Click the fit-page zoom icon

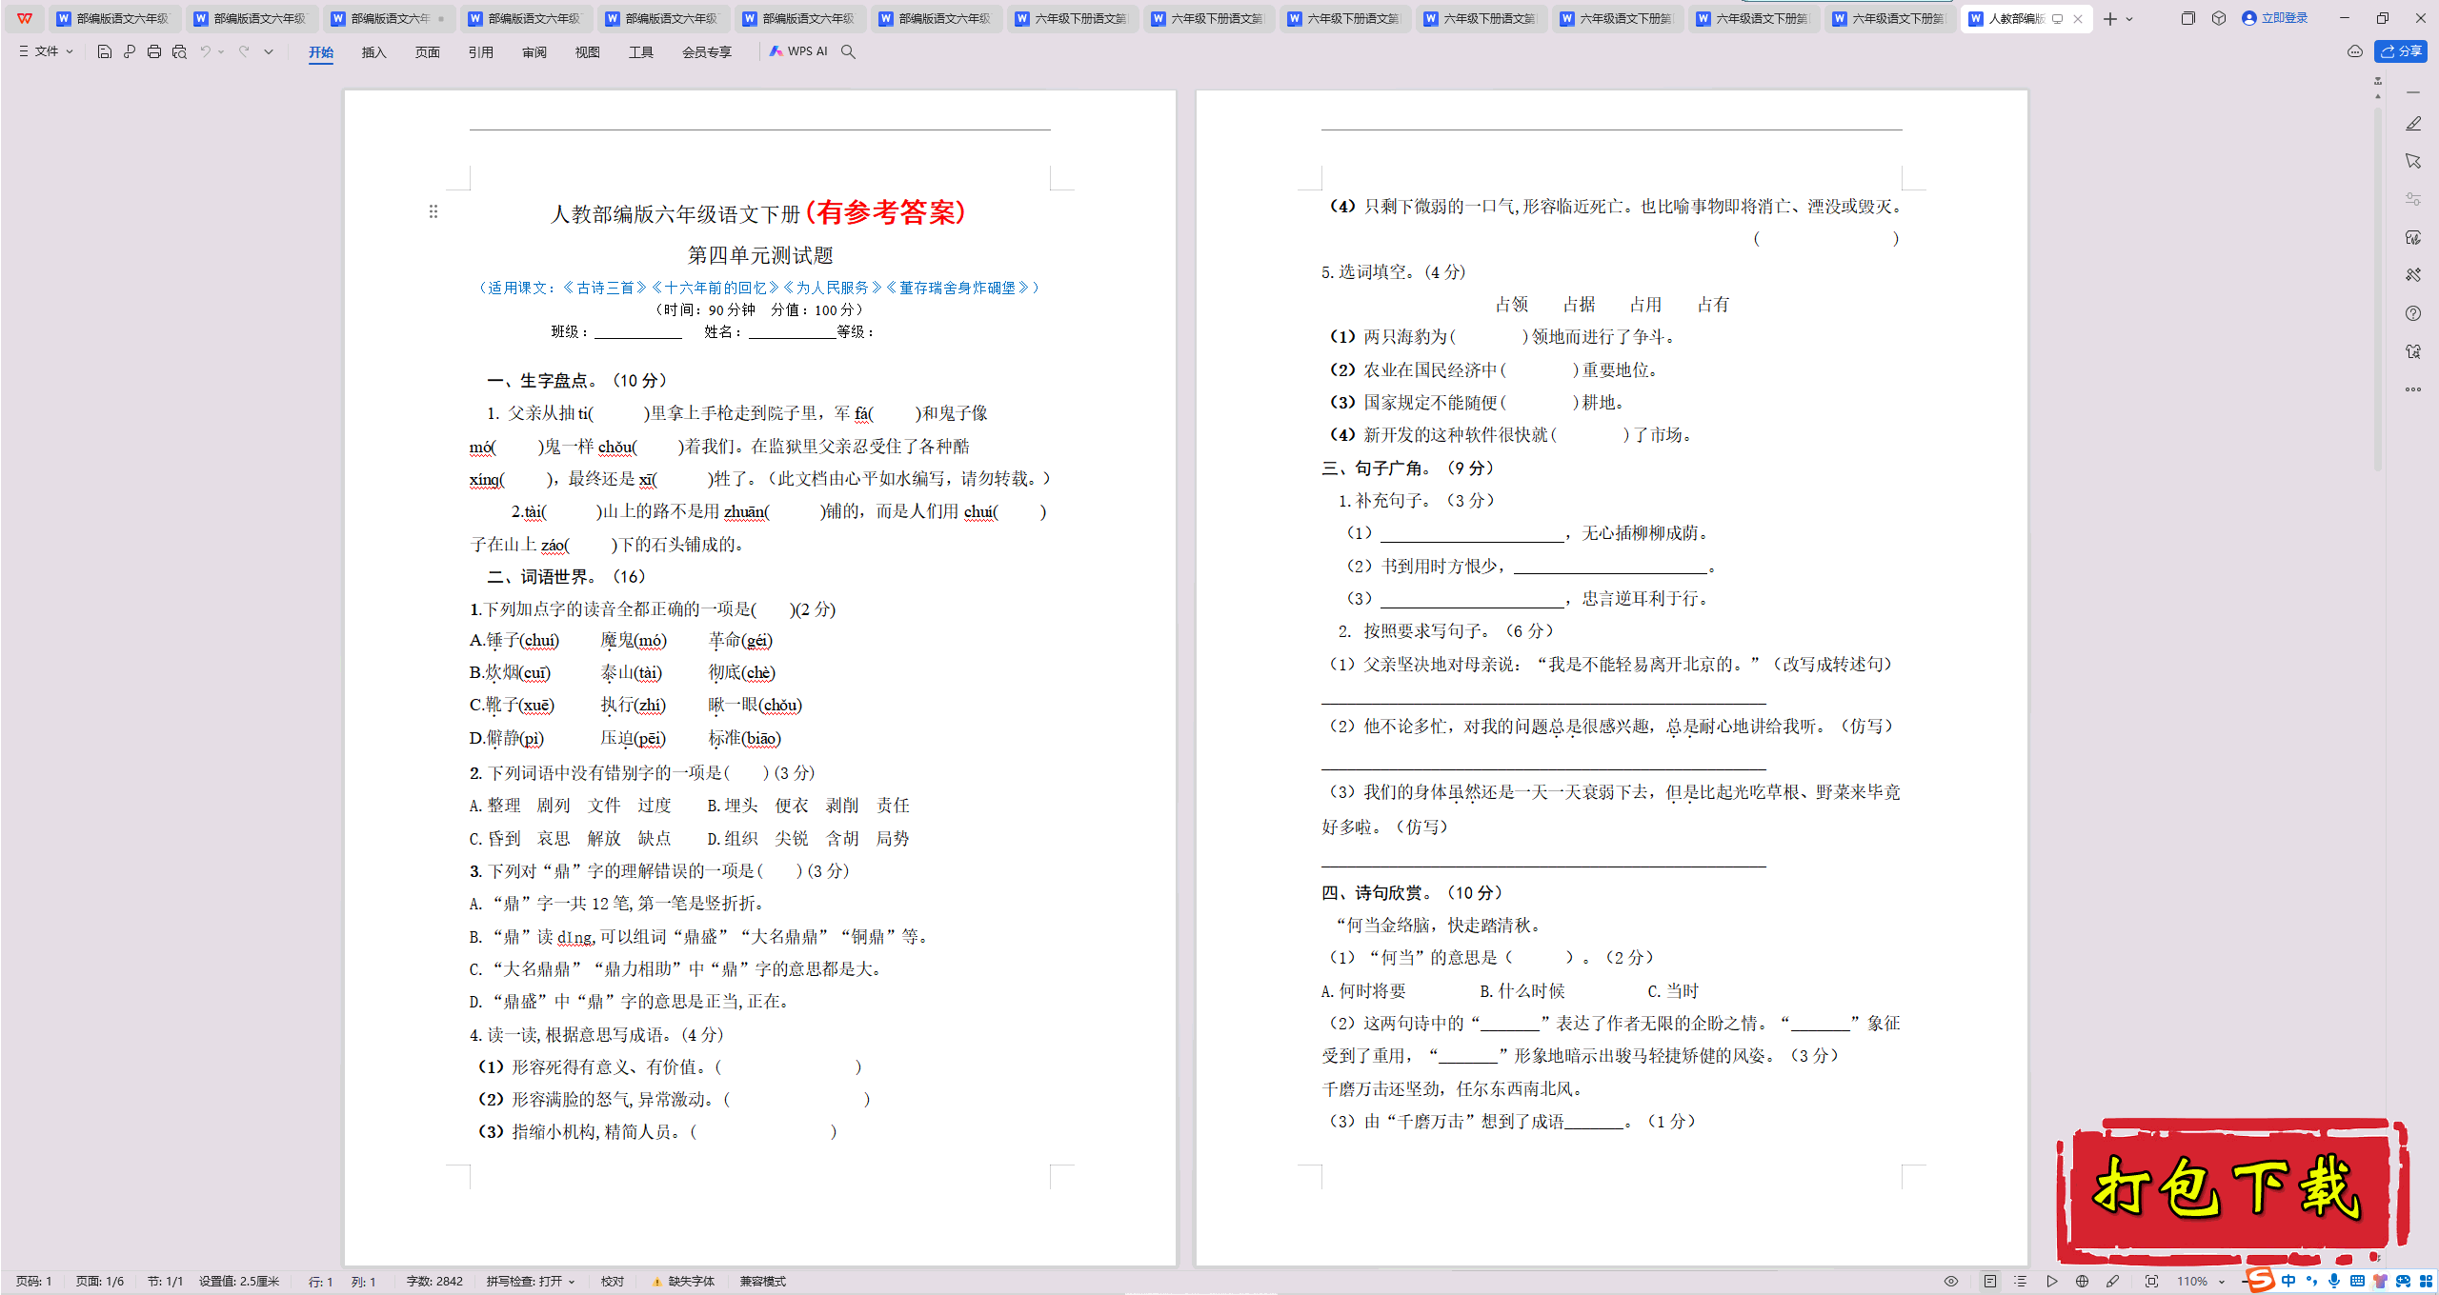(2151, 1281)
